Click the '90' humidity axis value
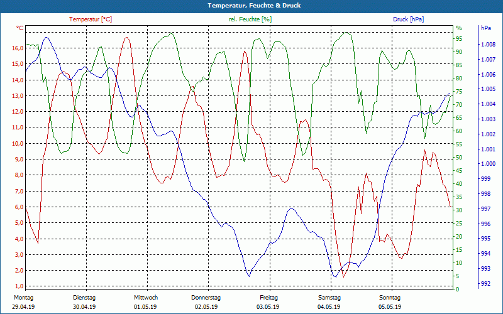The image size is (503, 314). [x=459, y=52]
